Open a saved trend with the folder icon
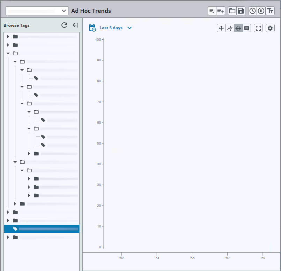The height and width of the screenshot is (271, 281). tap(232, 11)
